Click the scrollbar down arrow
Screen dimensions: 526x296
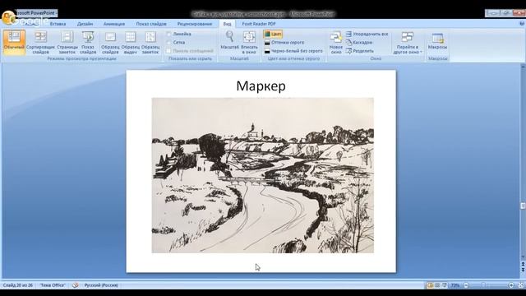523,257
